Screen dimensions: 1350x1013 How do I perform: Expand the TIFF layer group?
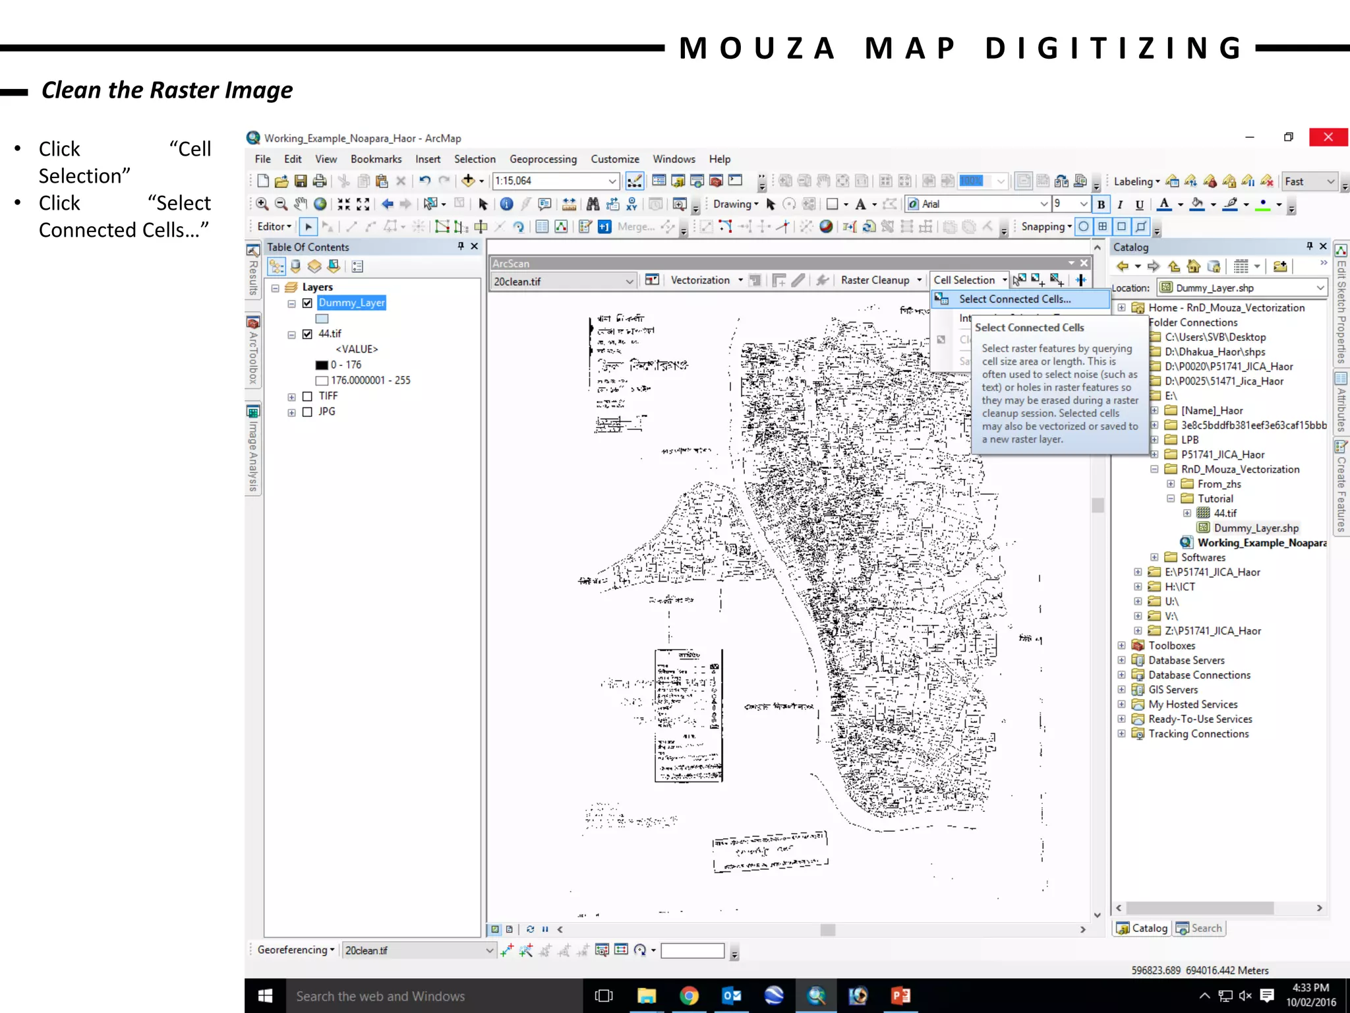291,396
